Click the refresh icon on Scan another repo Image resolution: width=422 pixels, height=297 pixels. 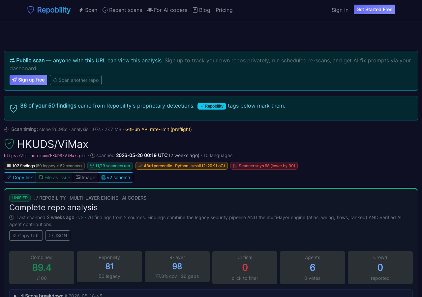(x=55, y=80)
